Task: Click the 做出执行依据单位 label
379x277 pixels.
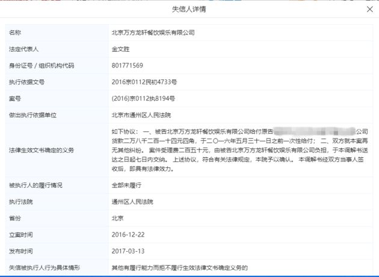Action: coord(32,115)
